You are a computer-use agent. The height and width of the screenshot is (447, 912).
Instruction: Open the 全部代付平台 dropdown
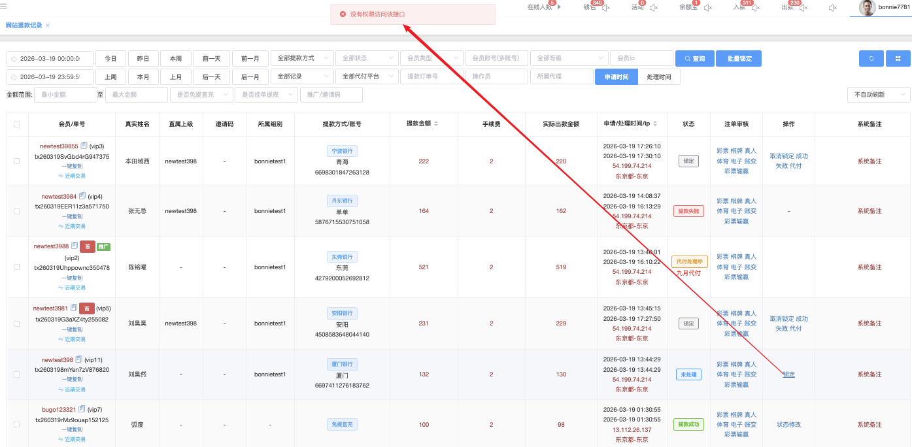click(366, 76)
